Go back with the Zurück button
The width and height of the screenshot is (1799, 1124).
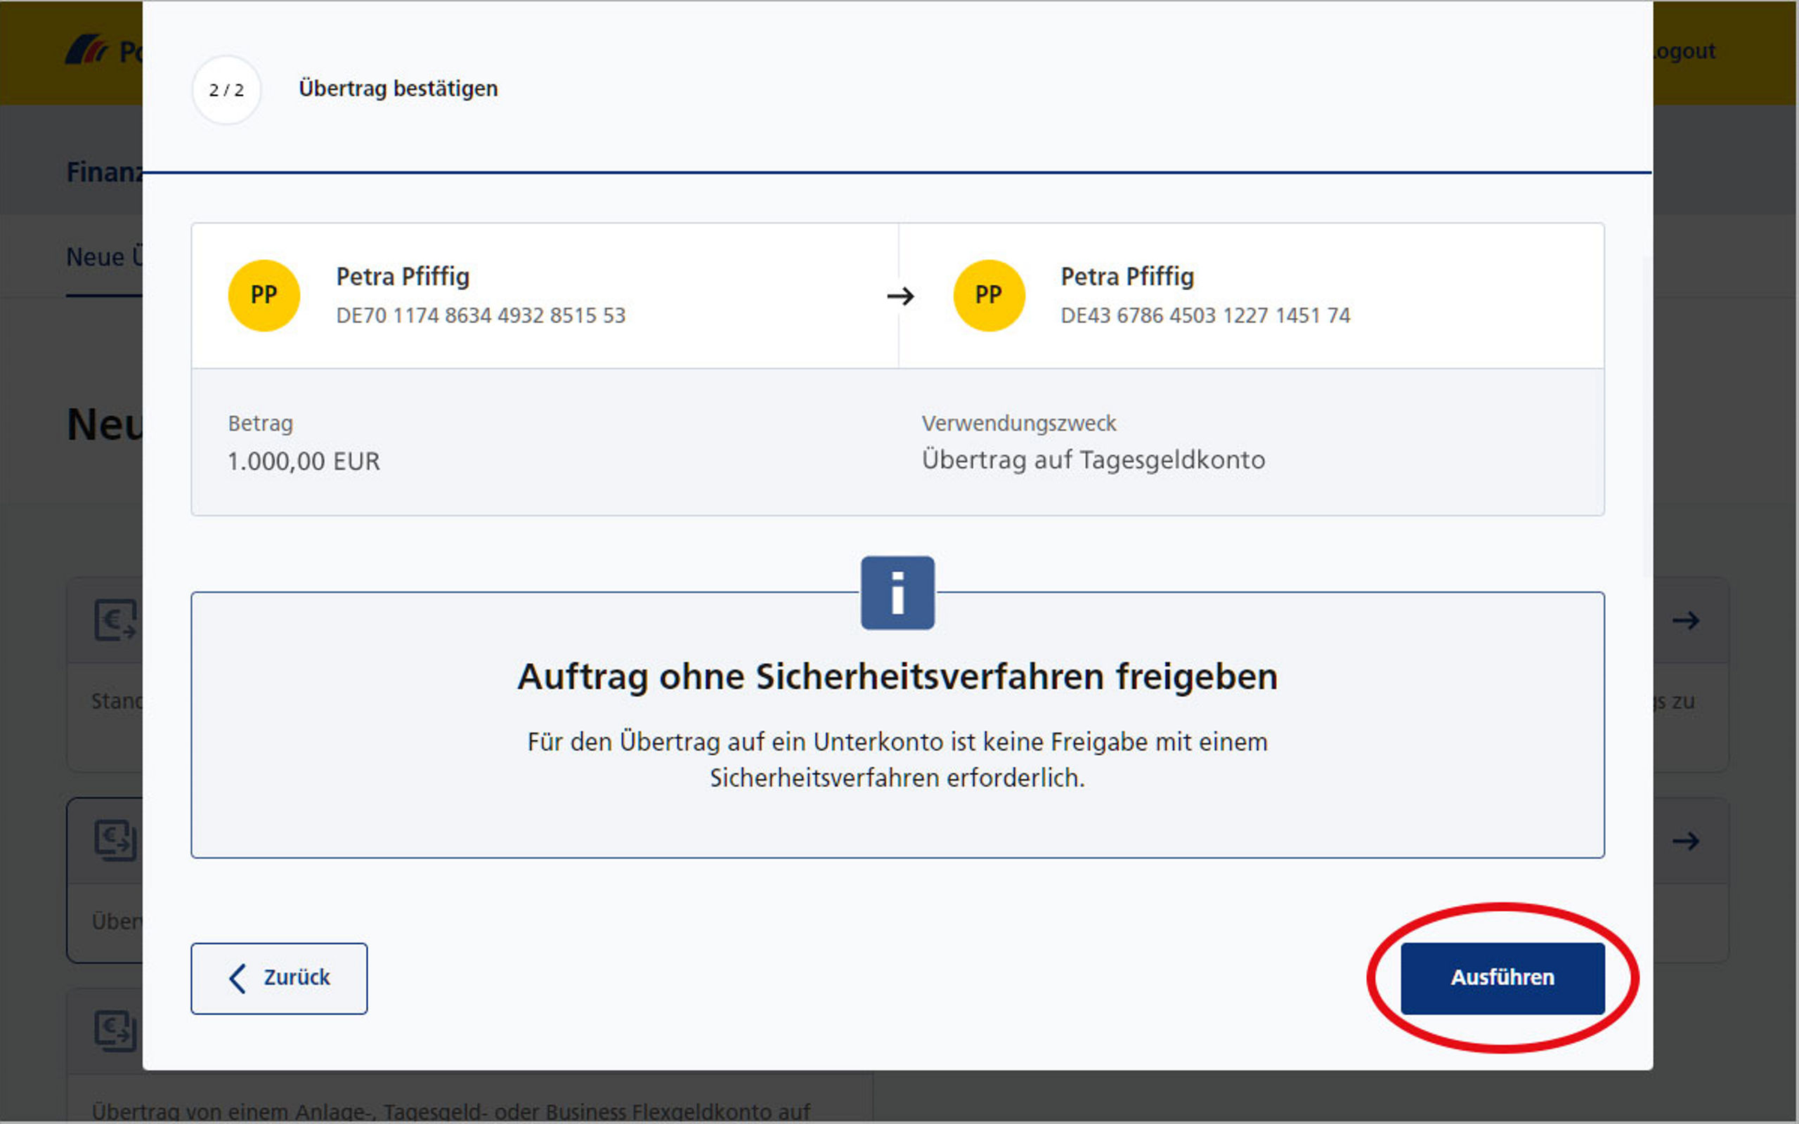[x=279, y=979]
